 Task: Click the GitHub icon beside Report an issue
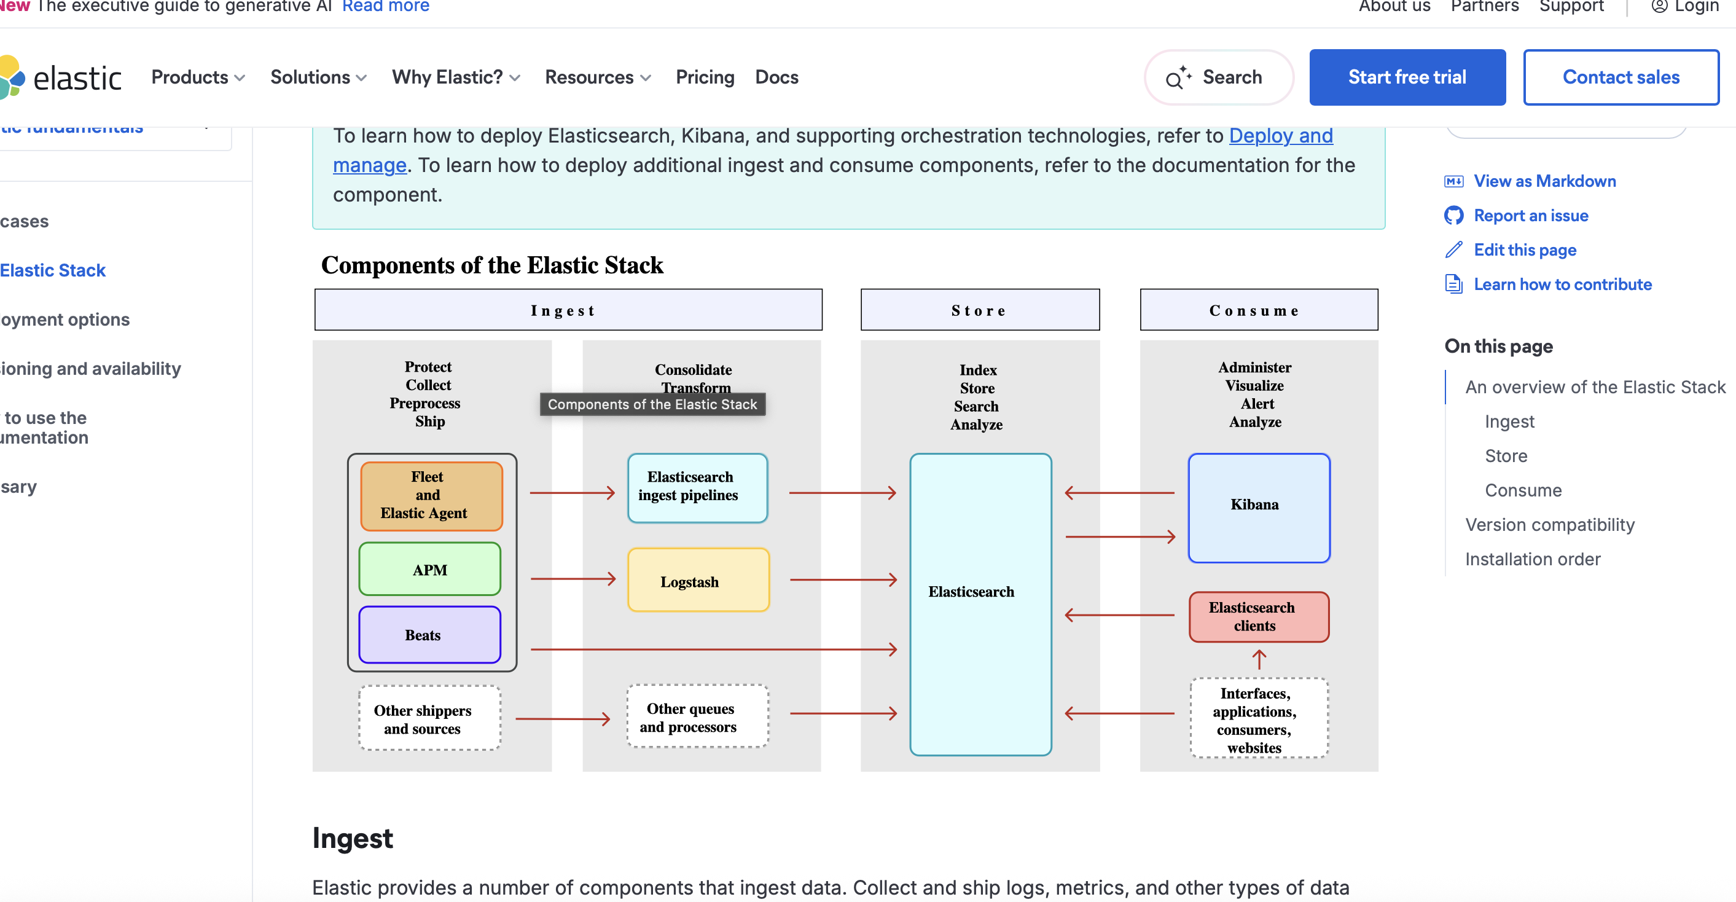pos(1453,216)
